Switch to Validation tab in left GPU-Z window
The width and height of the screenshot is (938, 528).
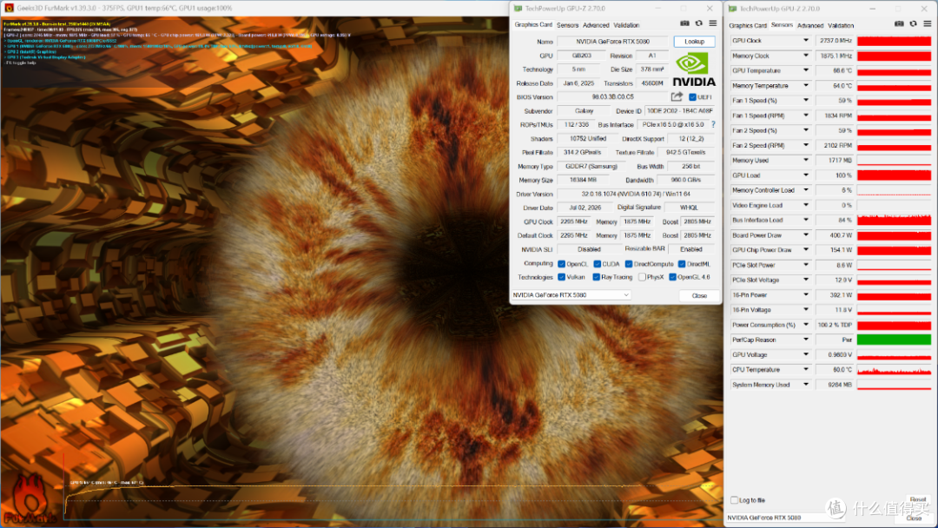tap(626, 25)
